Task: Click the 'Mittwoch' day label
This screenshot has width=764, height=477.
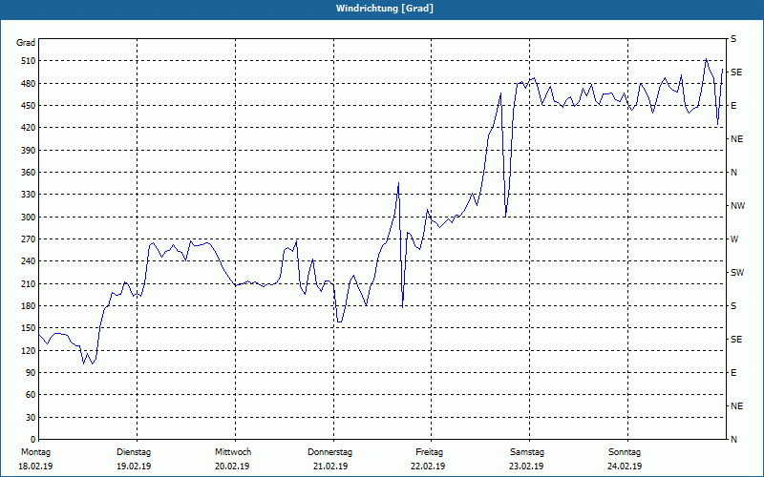Action: [233, 452]
